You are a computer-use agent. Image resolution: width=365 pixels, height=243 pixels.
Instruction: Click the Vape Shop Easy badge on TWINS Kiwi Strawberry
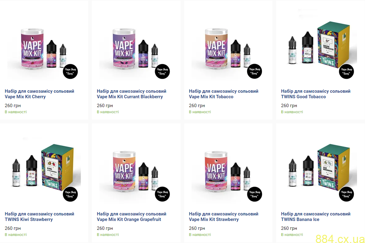(70, 194)
